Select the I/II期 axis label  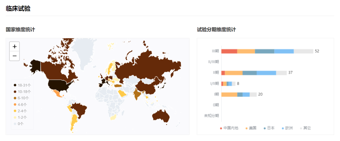pyautogui.click(x=214, y=84)
